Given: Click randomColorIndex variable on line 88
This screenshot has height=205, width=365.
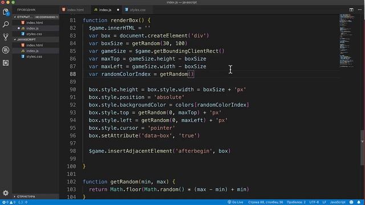Looking at the screenshot, I should [126, 74].
